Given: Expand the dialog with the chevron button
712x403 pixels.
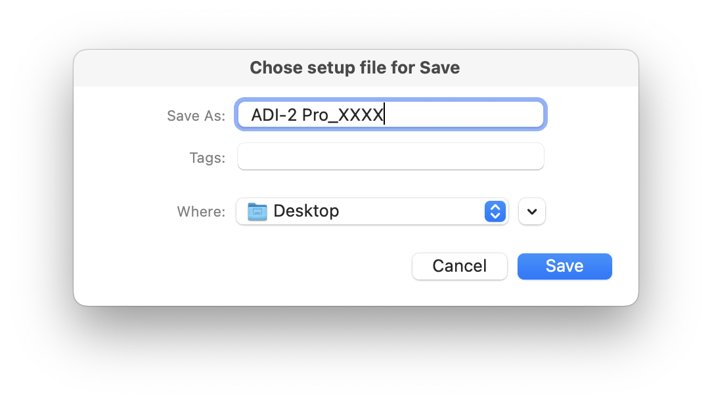Looking at the screenshot, I should 532,211.
